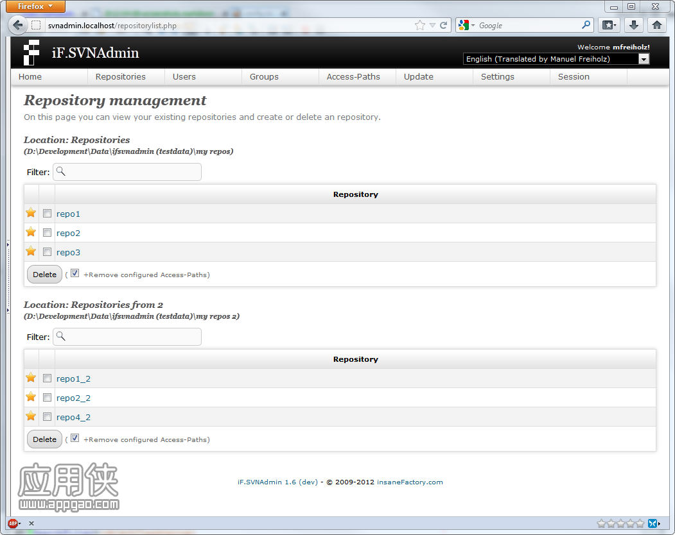
Task: Click the star icon beside repo2
Action: point(31,232)
